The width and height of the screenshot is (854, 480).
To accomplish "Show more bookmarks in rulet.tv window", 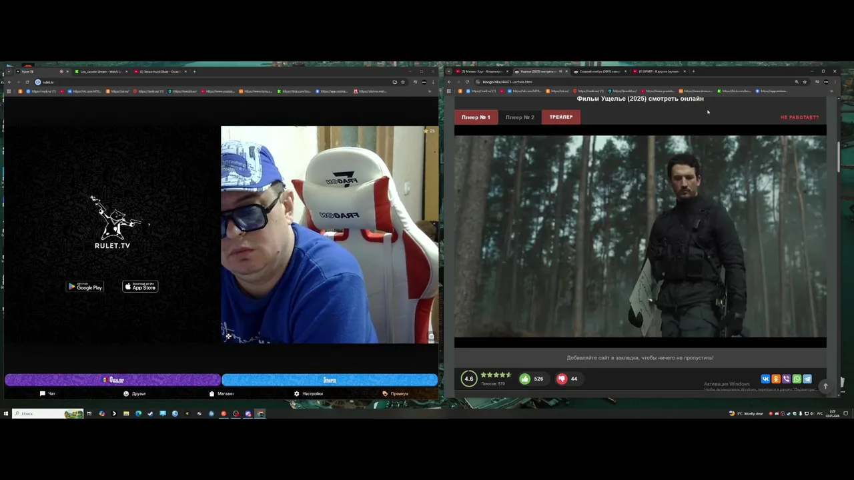I will (x=430, y=91).
